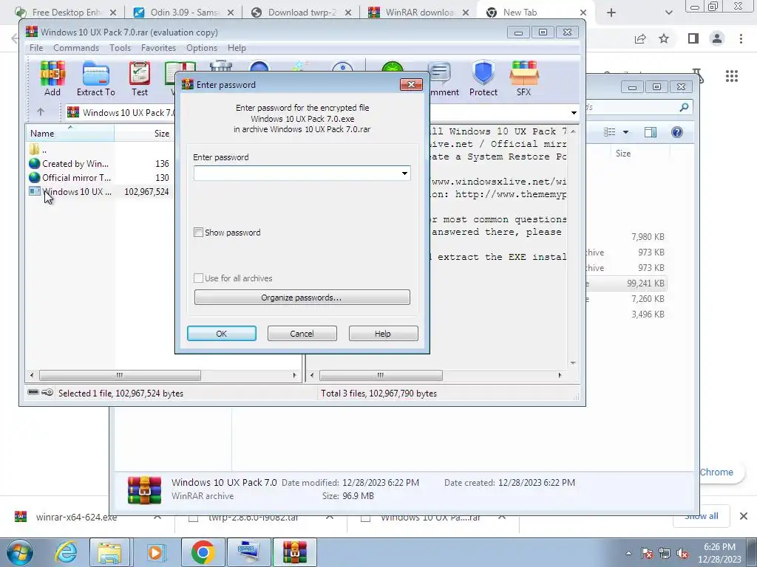Open Windows Media Player from taskbar
Screen dimensions: 757x567
point(155,552)
